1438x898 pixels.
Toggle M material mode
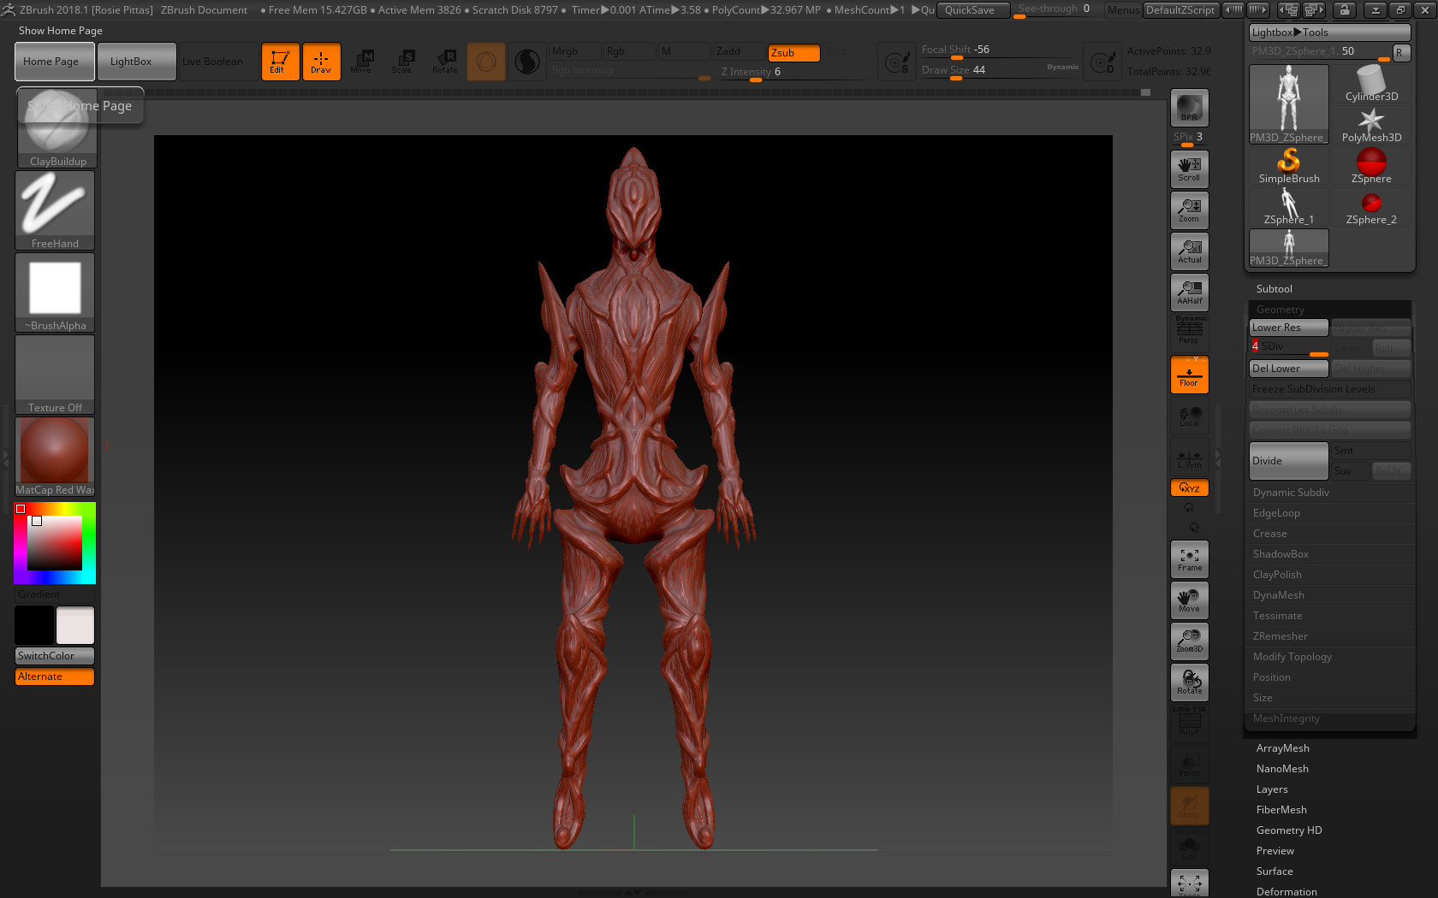click(685, 51)
